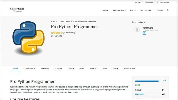Open the search magnifier icon
This screenshot has height=100, width=178.
[168, 10]
